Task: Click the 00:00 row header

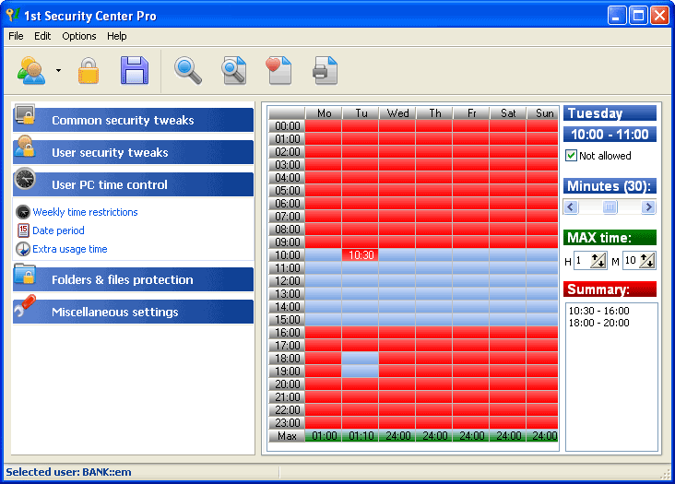Action: point(287,126)
